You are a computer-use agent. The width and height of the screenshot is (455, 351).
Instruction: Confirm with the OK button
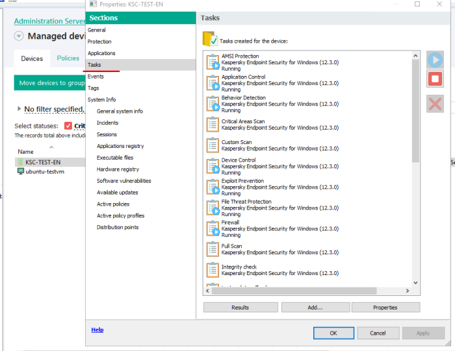click(x=333, y=333)
